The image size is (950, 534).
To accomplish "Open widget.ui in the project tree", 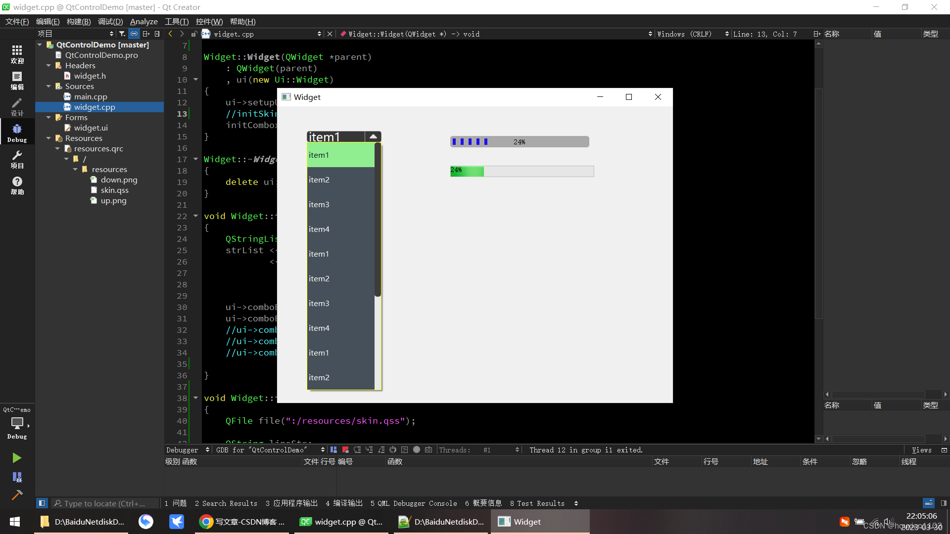I will (x=91, y=128).
